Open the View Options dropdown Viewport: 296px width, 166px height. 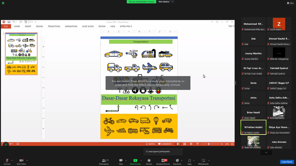click(x=166, y=2)
